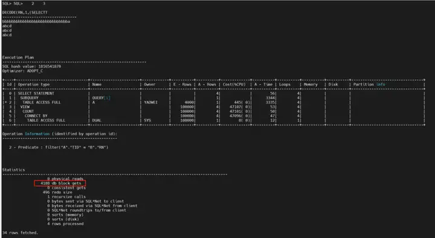Click the 'QUERY[1]' name cell

coord(101,98)
